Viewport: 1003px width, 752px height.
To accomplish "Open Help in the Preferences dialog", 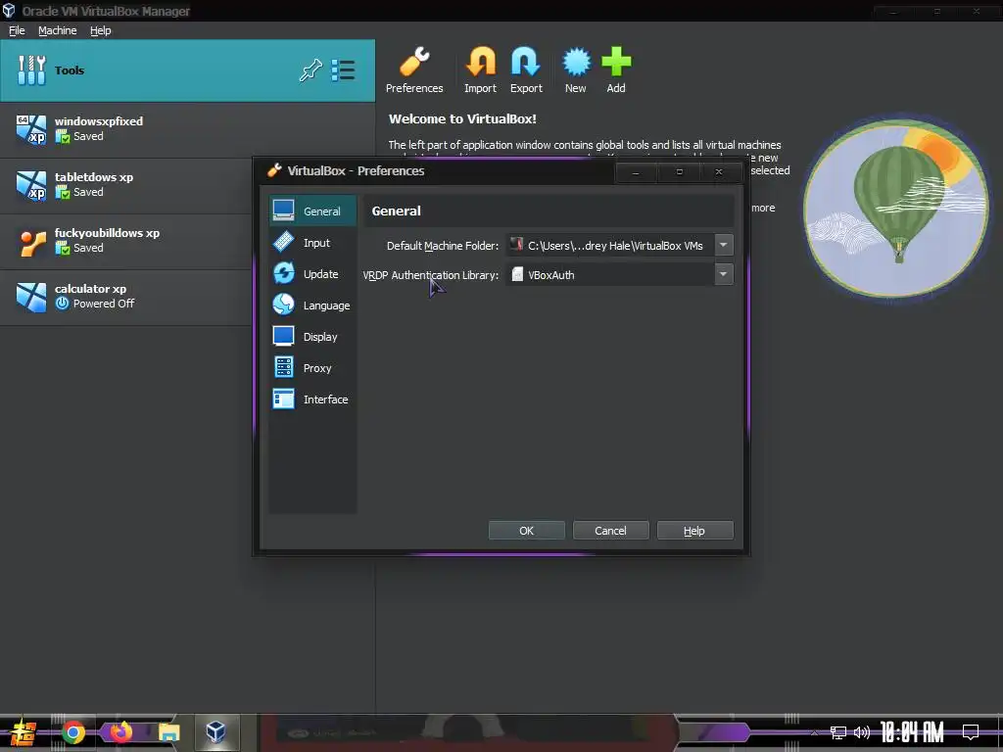I will point(694,530).
